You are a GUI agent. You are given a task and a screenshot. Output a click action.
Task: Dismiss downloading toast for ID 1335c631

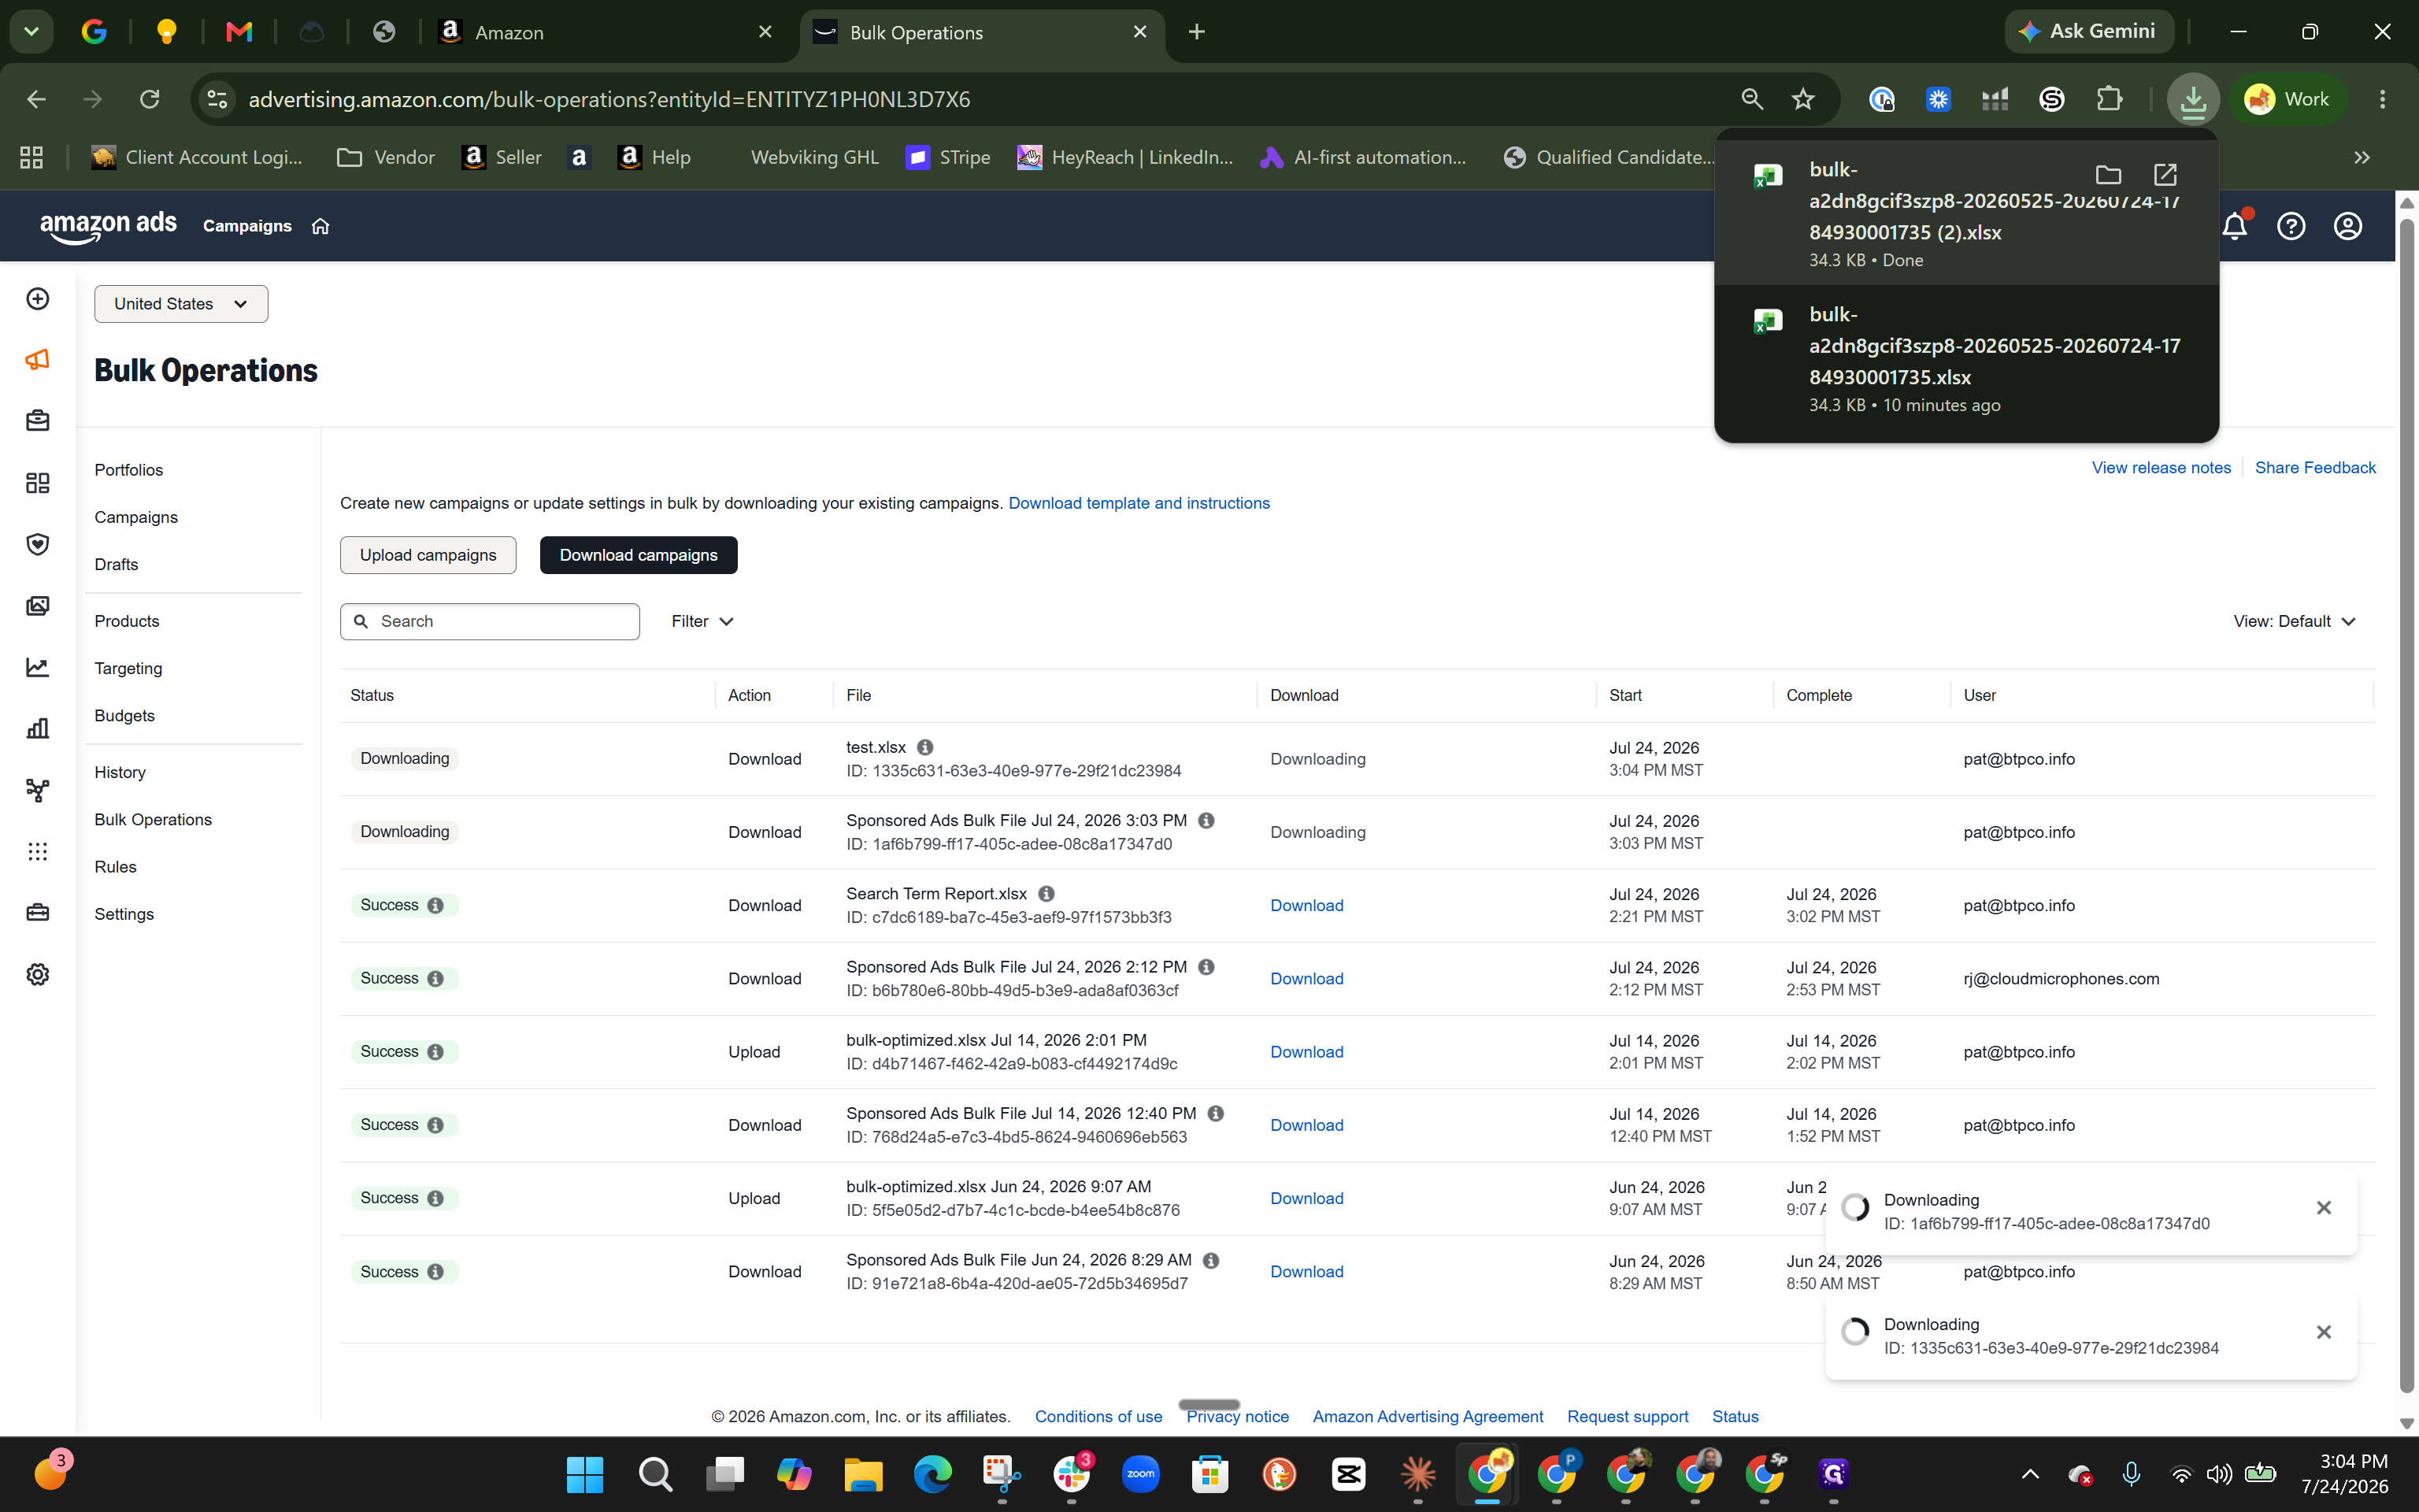tap(2324, 1332)
